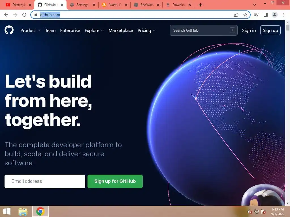Click the "complete developer platform" subtitle text
Screen dimensions: 290x217
[x=63, y=154]
